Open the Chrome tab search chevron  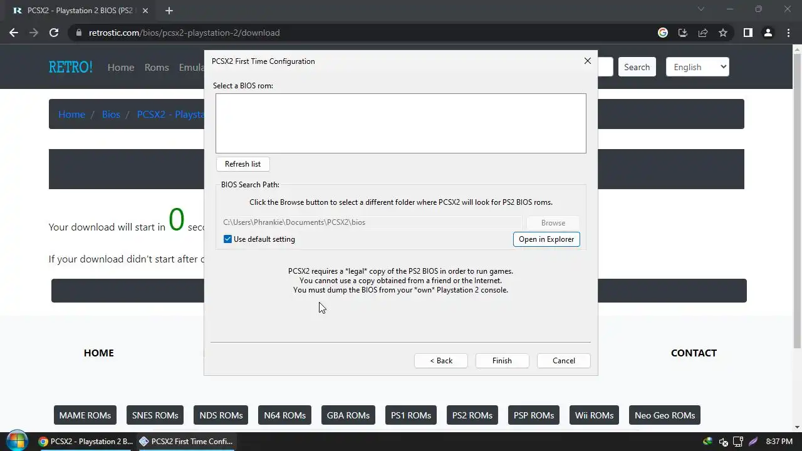click(701, 9)
